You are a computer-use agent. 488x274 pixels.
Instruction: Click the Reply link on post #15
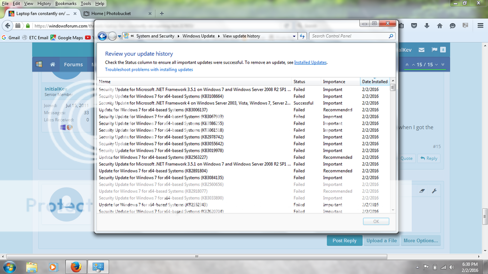[428, 158]
